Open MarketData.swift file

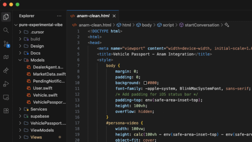tap(49, 74)
